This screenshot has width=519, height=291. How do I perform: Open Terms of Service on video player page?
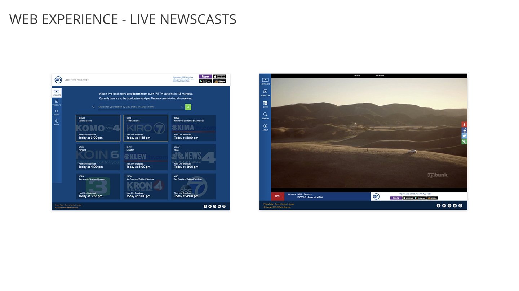281,204
